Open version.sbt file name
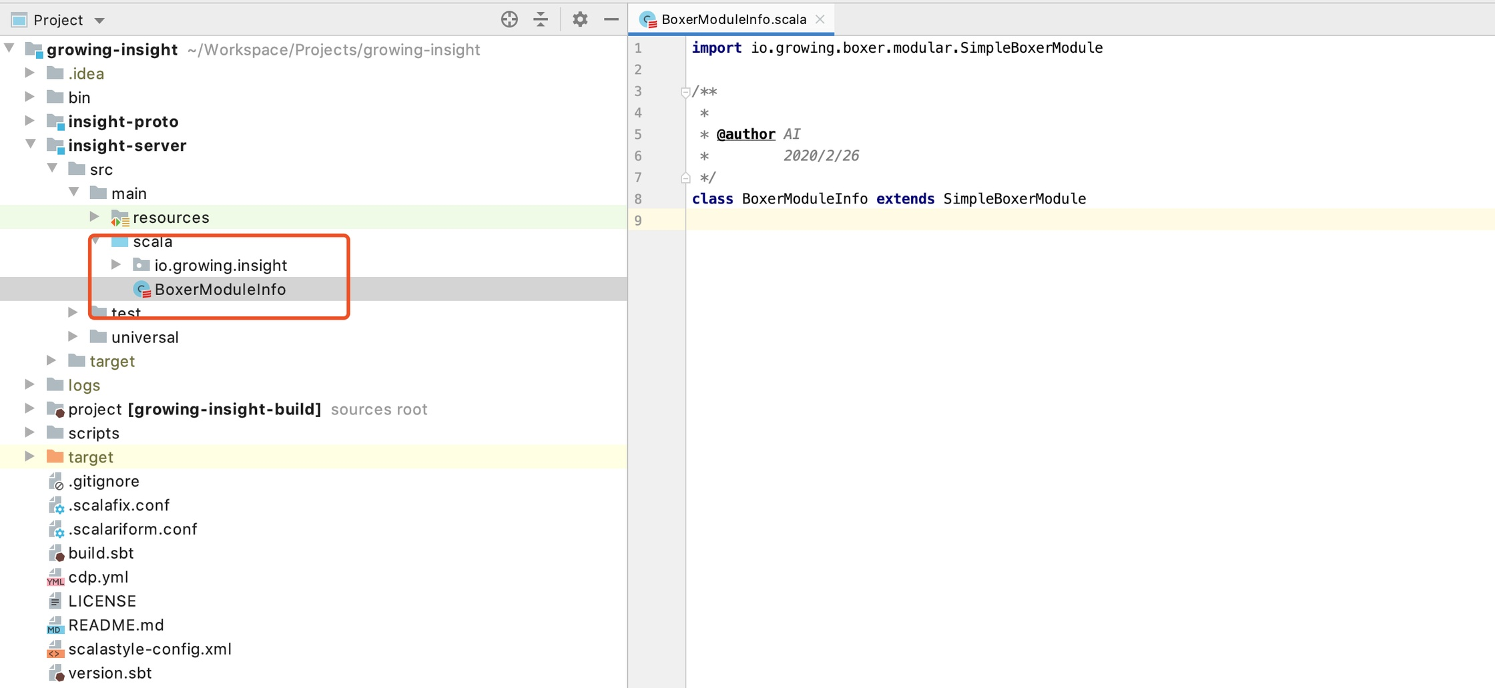This screenshot has height=688, width=1495. 110,673
